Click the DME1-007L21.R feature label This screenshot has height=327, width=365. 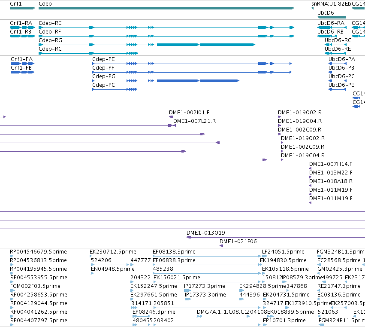tap(194, 121)
